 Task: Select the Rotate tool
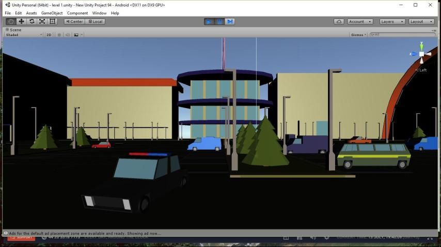pos(31,22)
